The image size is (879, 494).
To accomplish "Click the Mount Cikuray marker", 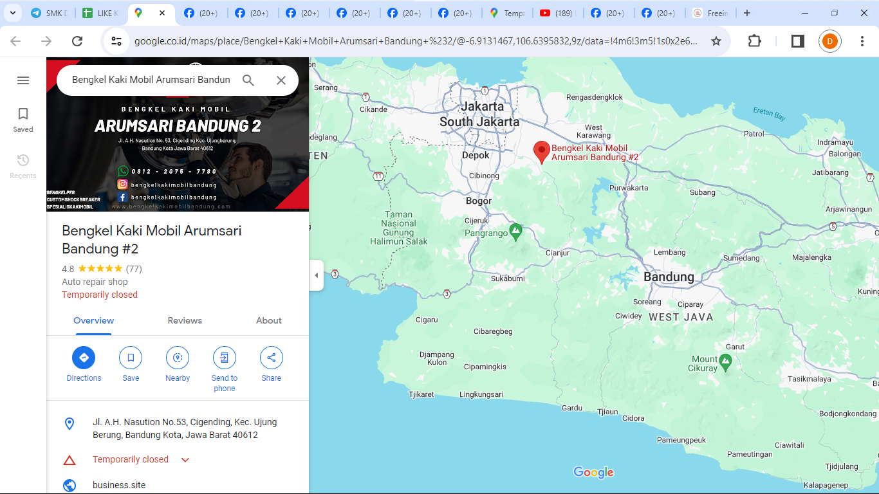I will pos(726,361).
